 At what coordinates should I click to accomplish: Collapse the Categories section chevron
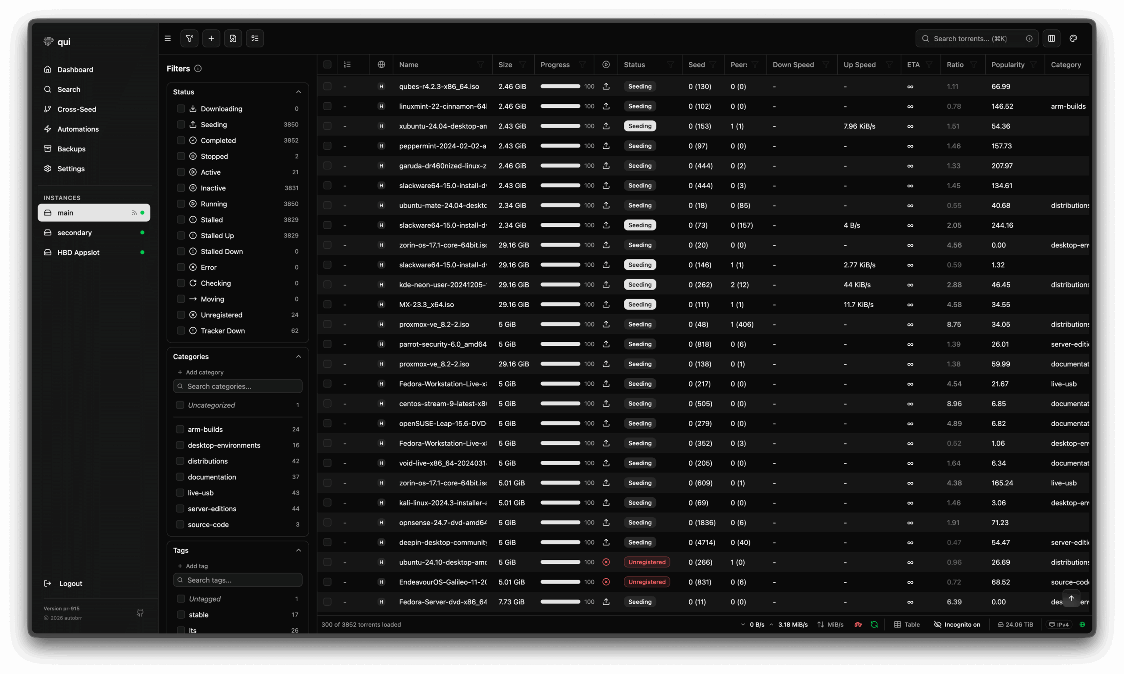(x=299, y=357)
